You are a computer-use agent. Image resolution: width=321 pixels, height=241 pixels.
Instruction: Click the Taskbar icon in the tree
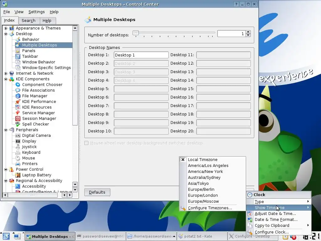pos(18,56)
